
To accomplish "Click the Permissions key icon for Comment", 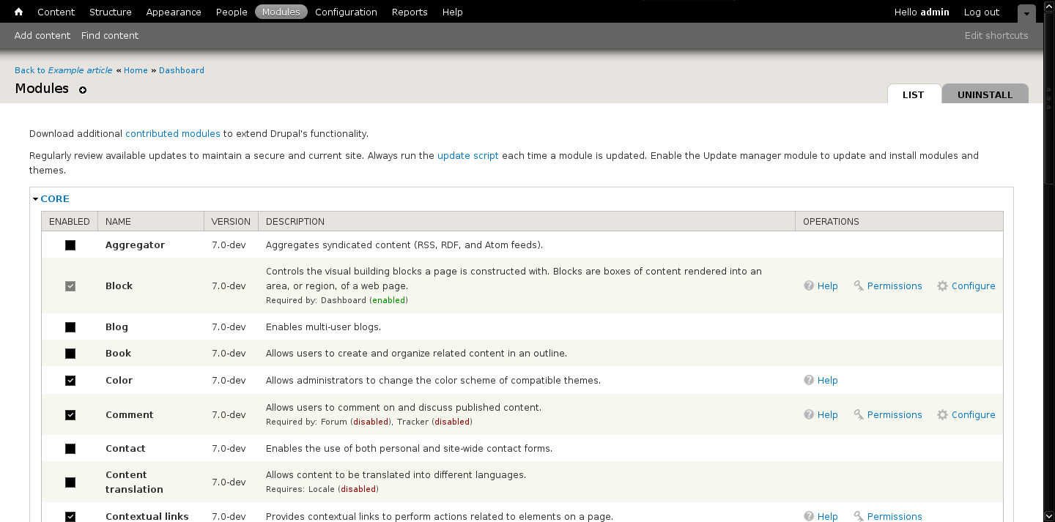I will (859, 414).
